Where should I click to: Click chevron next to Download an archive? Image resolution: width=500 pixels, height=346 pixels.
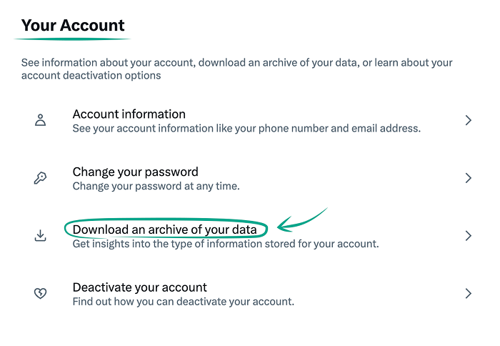coord(468,235)
